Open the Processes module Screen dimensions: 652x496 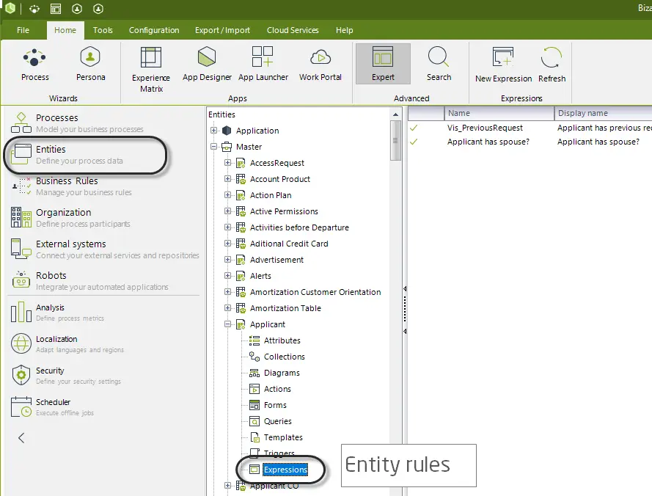77,123
